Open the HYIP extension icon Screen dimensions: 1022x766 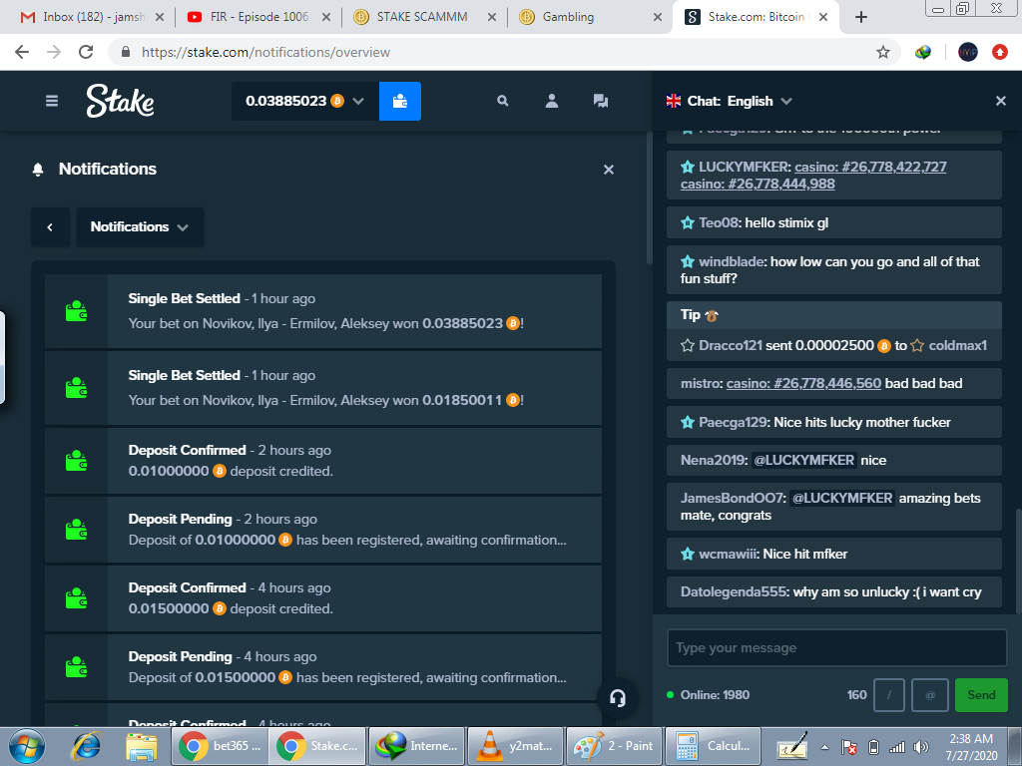(967, 52)
